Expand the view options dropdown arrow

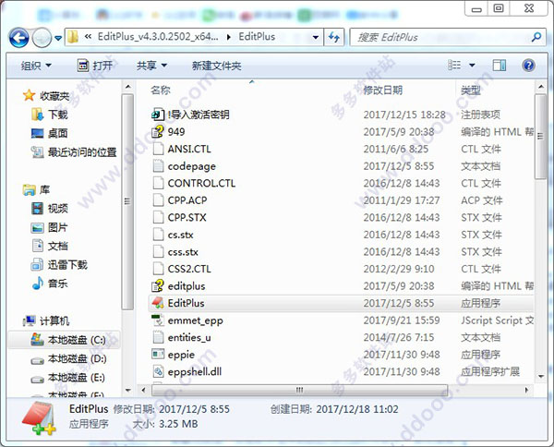(472, 66)
